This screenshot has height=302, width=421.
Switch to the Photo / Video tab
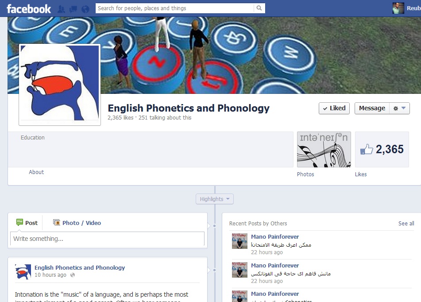click(77, 223)
